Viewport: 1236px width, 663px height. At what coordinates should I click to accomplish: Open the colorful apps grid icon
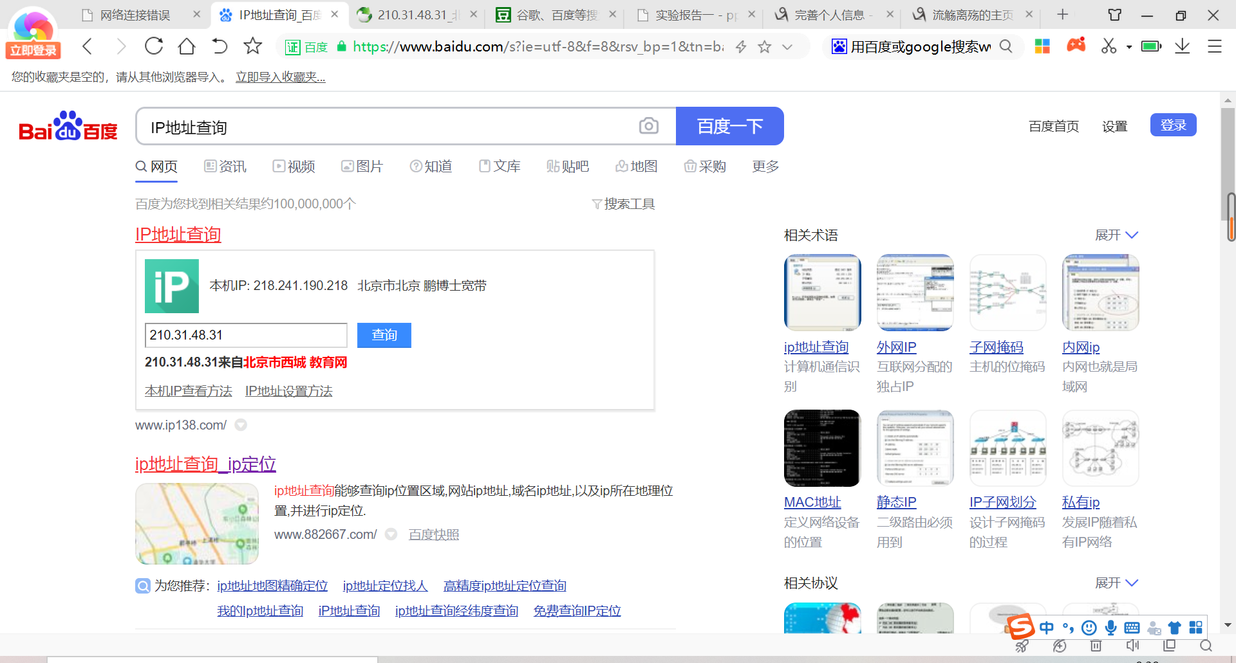1042,46
